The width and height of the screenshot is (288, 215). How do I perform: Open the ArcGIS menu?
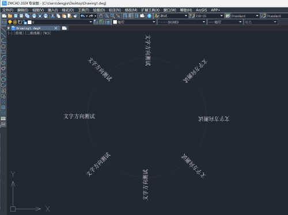tap(201, 10)
